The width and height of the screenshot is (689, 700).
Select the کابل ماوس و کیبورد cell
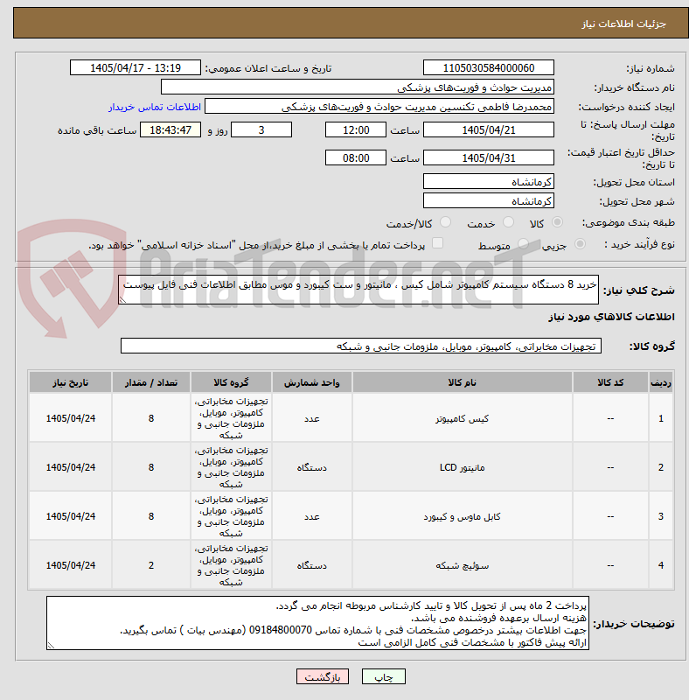pyautogui.click(x=462, y=516)
